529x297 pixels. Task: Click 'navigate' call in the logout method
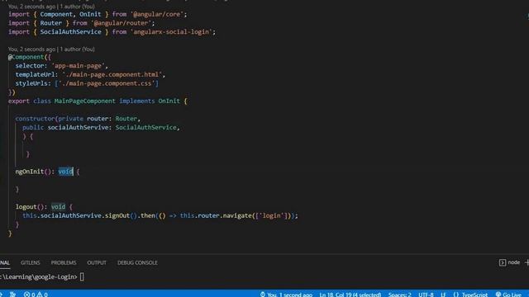(237, 215)
